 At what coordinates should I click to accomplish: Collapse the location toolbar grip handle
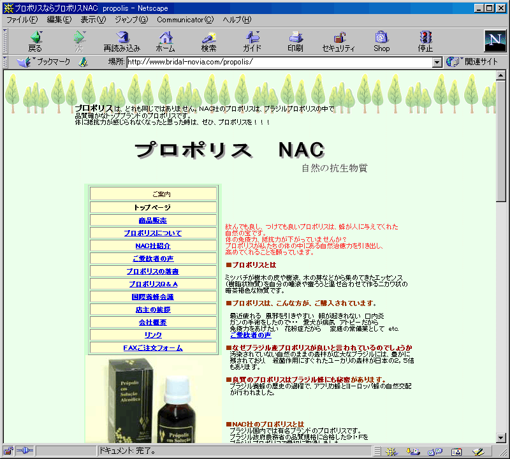tap(5, 62)
